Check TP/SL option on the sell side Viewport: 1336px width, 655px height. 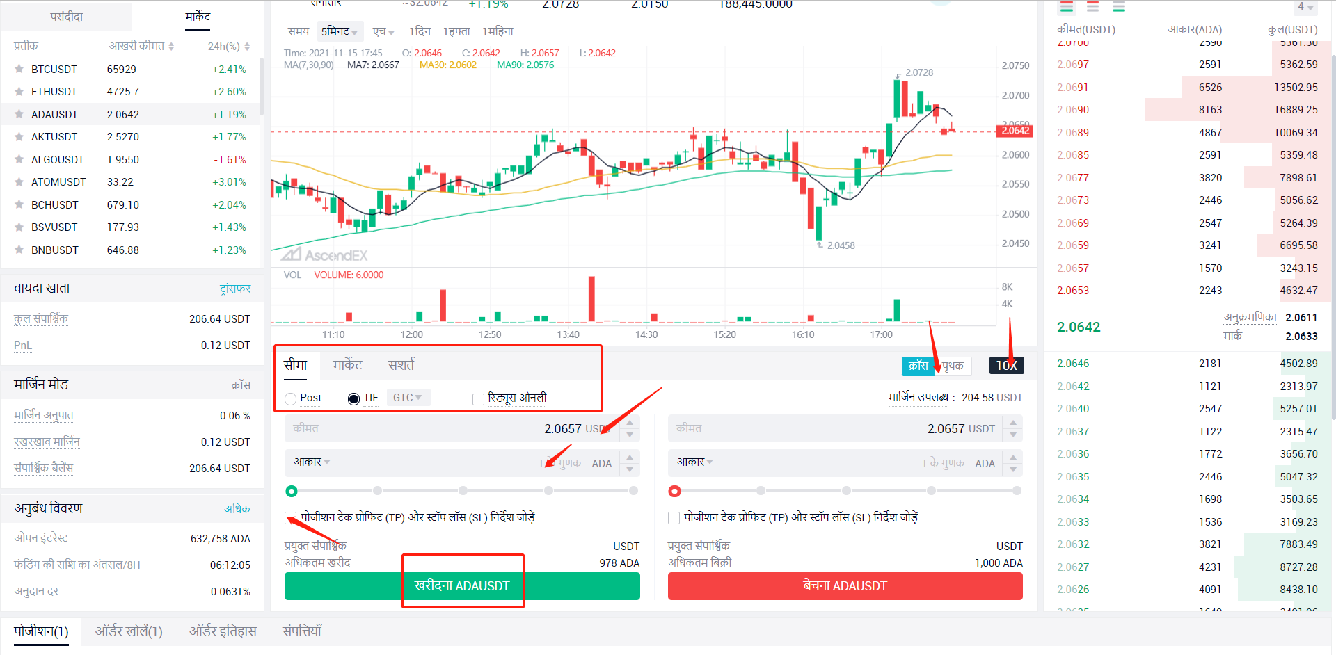point(674,517)
